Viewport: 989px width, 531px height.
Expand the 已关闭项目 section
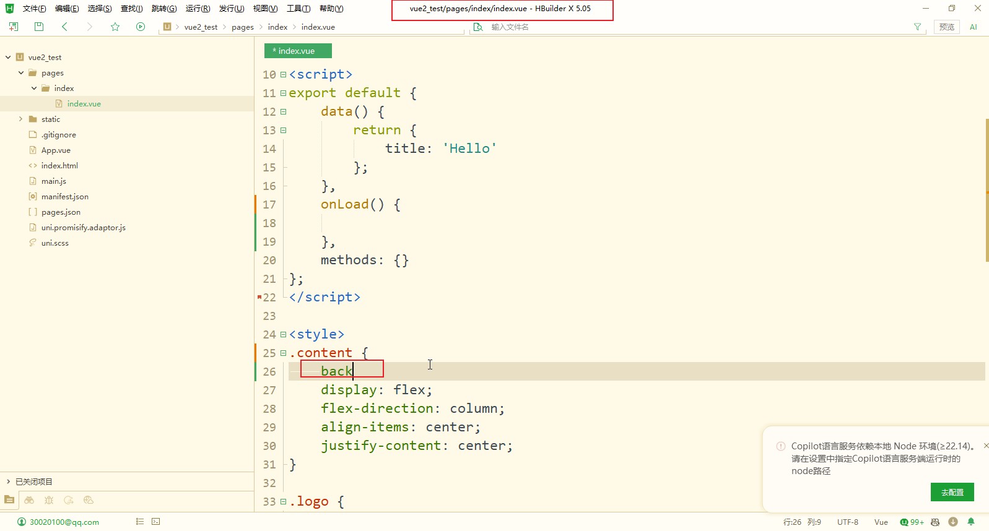tap(8, 481)
